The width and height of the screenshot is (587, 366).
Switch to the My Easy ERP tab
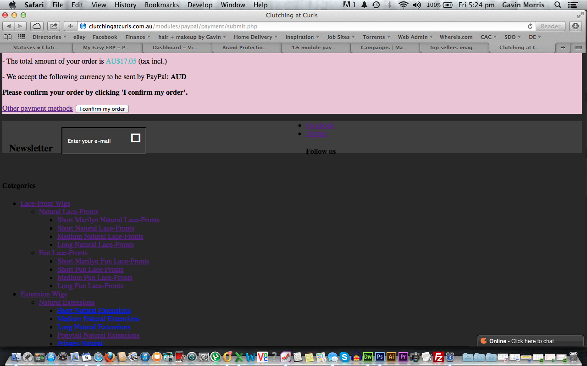click(106, 48)
